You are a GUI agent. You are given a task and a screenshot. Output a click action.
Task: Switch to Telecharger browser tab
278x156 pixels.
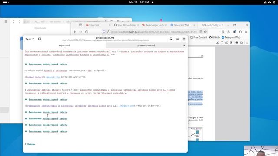click(x=155, y=25)
